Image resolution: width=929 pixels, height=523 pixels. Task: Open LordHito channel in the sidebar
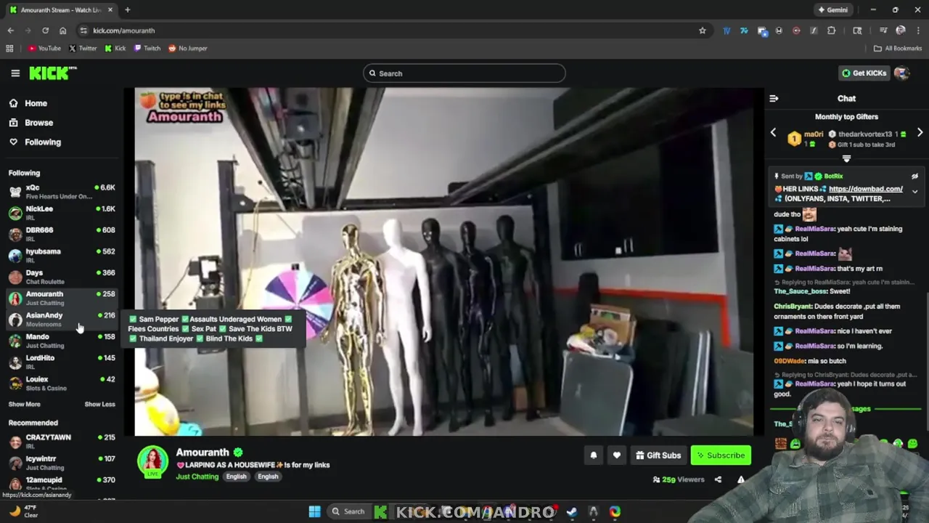coord(62,362)
